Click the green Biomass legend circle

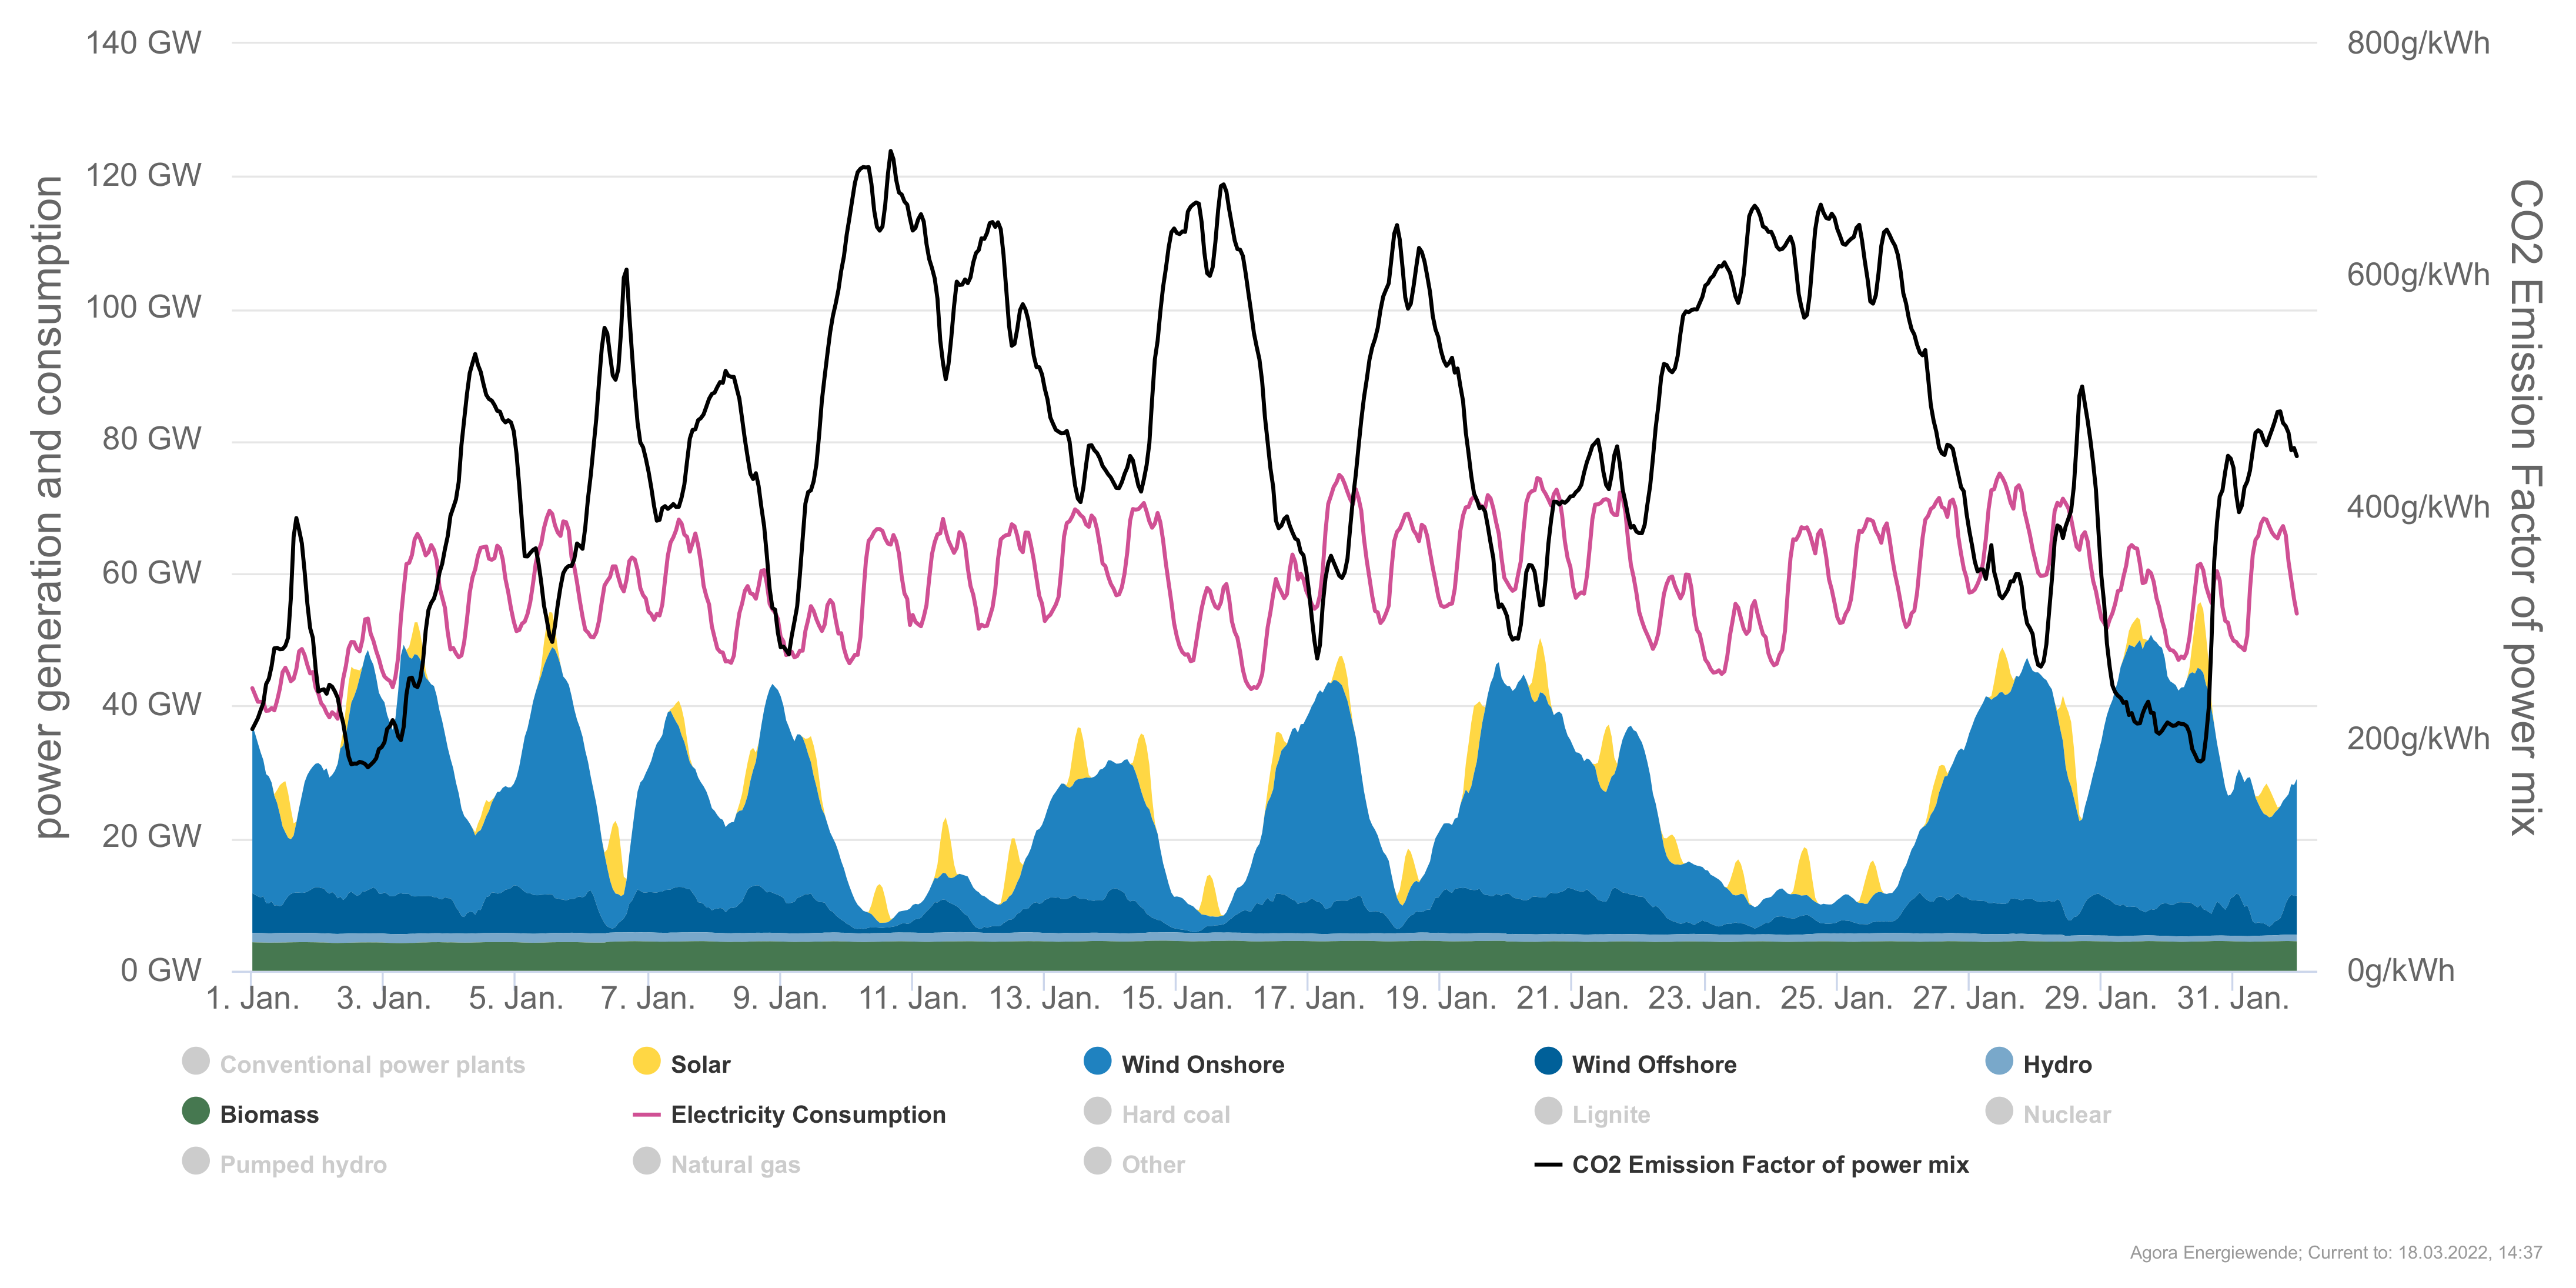(x=196, y=1111)
